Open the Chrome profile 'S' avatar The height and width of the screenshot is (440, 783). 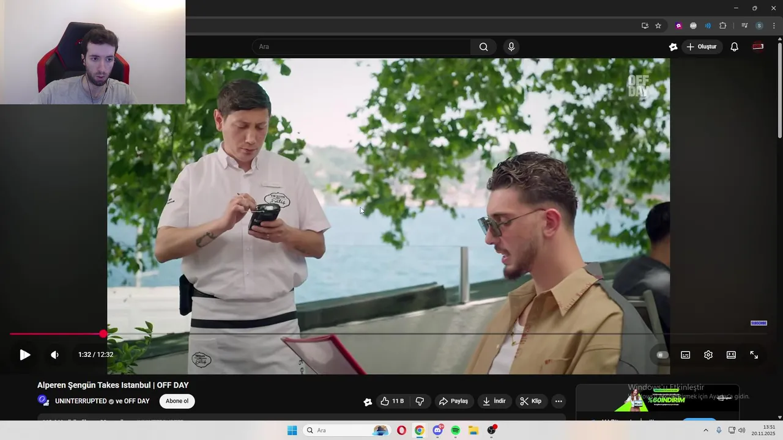tap(759, 26)
